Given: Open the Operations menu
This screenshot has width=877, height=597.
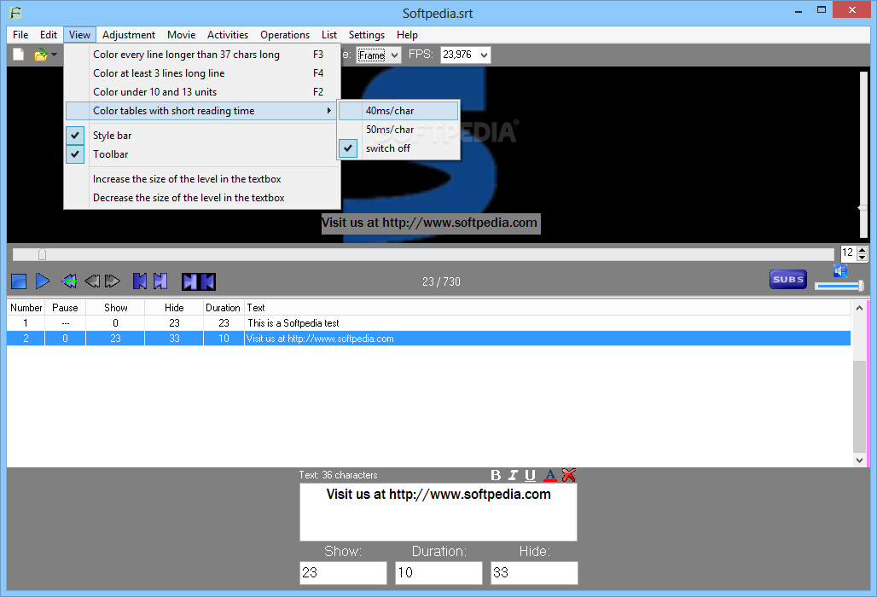Looking at the screenshot, I should click(x=285, y=35).
